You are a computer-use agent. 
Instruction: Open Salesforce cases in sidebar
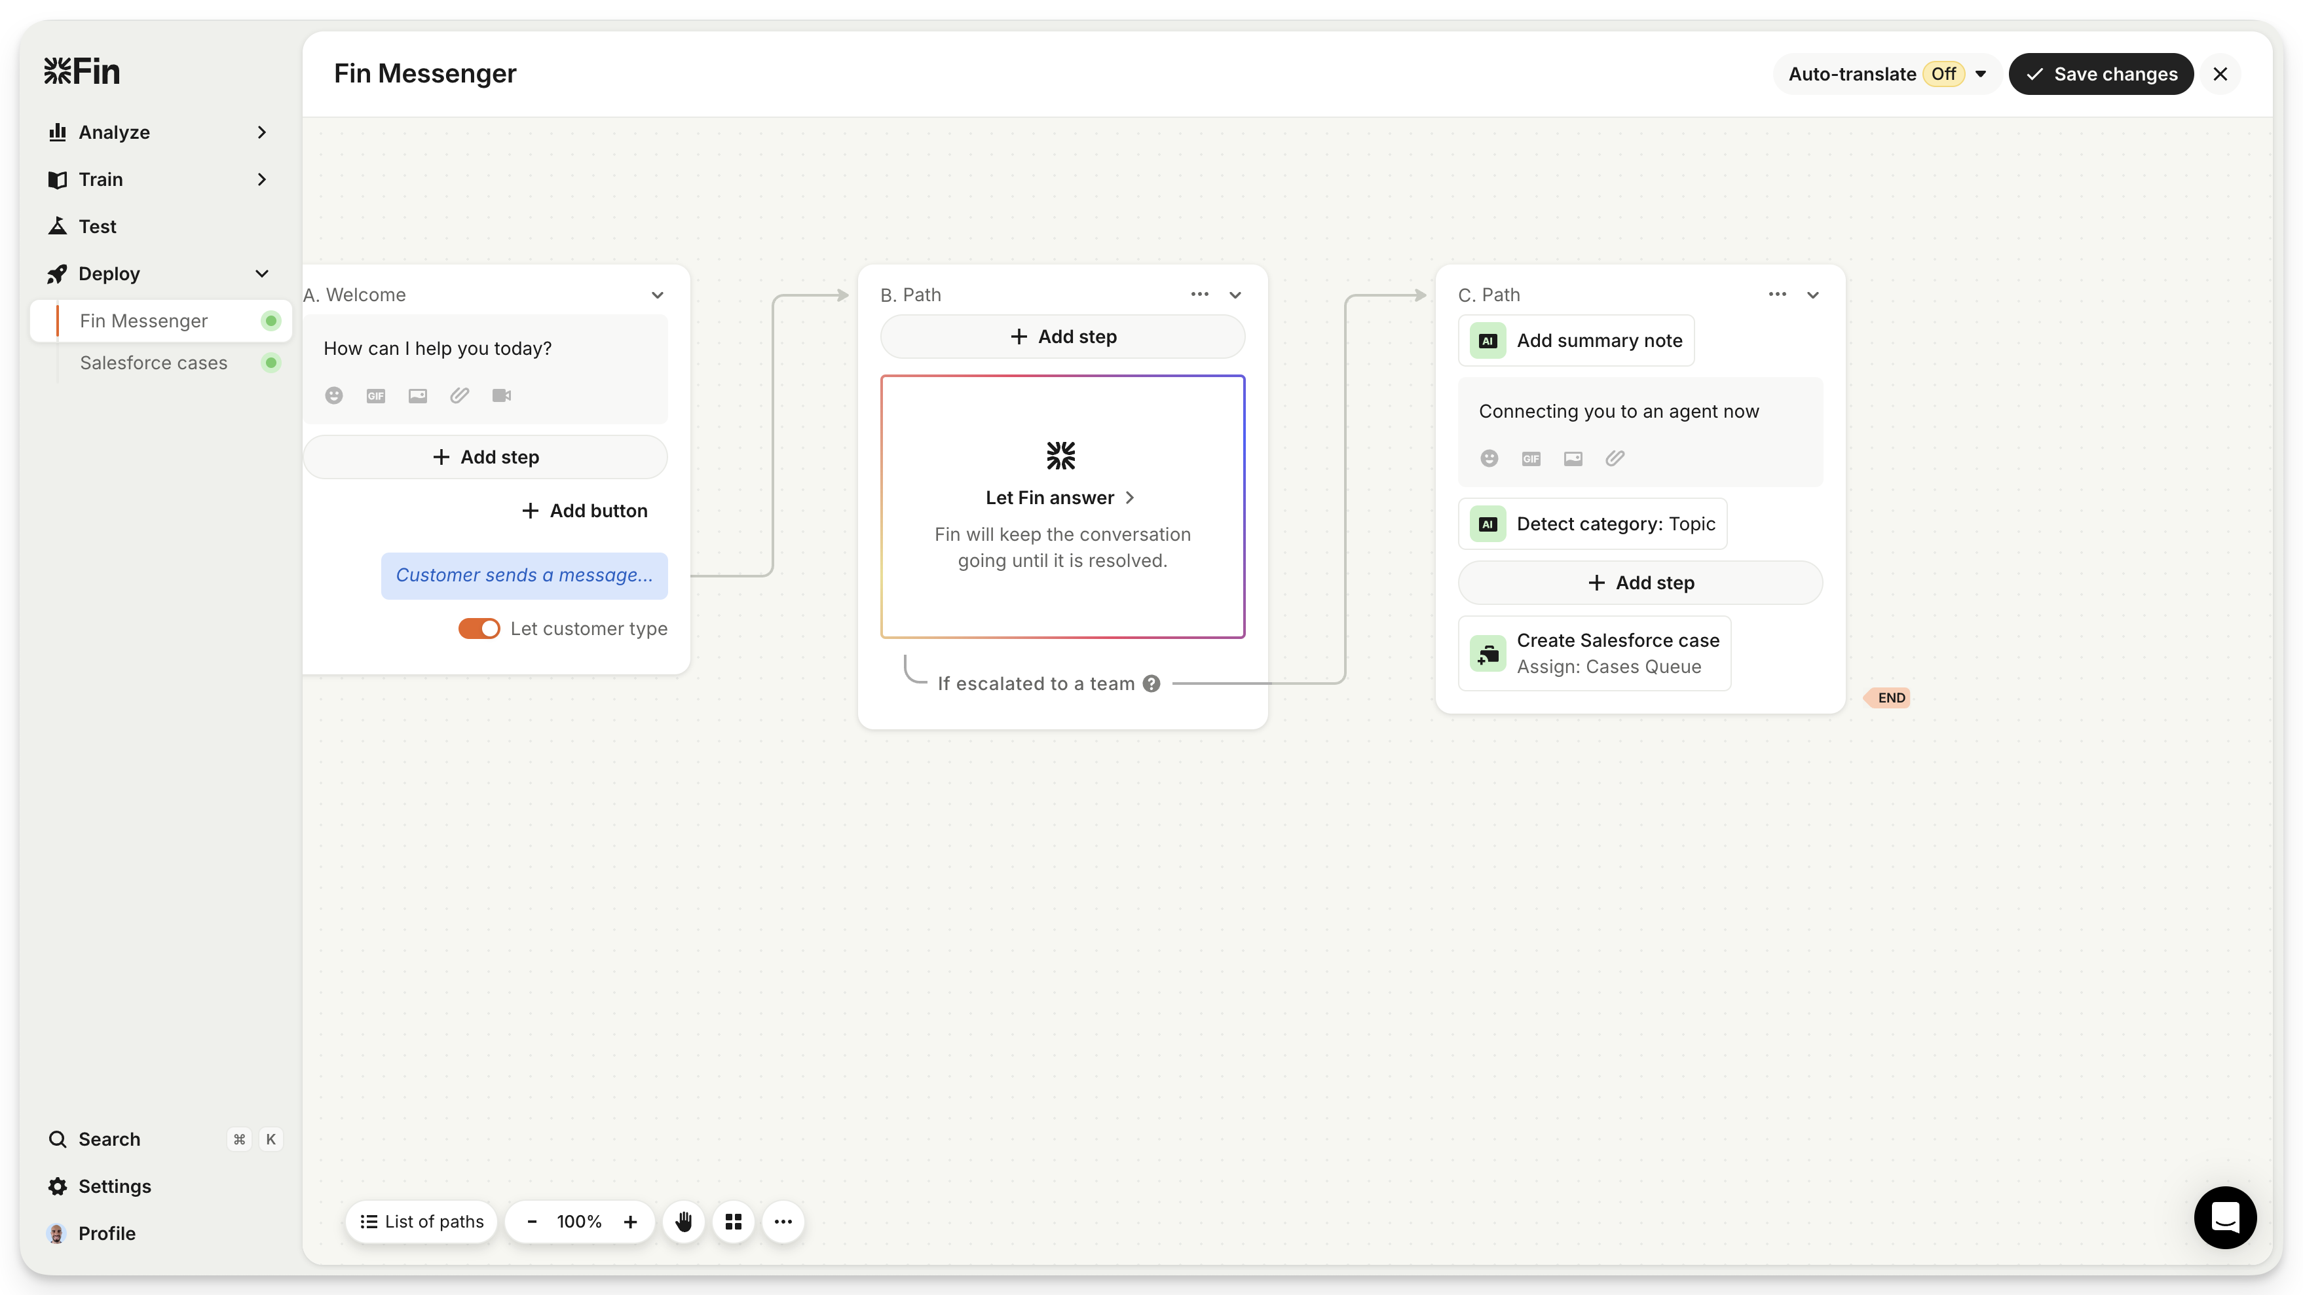[x=154, y=363]
